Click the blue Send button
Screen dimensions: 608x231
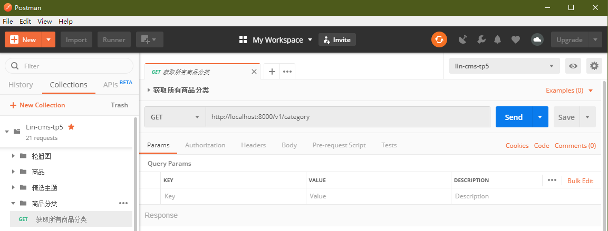click(513, 117)
